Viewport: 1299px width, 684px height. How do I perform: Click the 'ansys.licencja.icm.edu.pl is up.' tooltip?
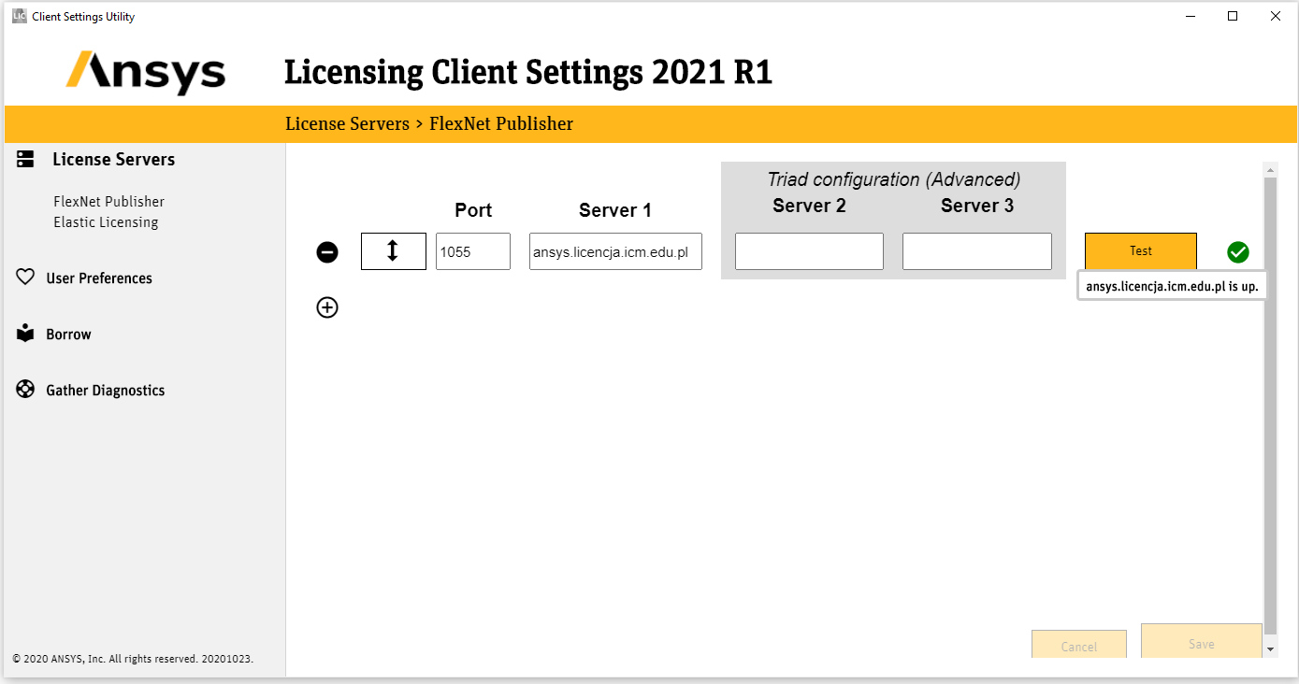click(x=1172, y=287)
